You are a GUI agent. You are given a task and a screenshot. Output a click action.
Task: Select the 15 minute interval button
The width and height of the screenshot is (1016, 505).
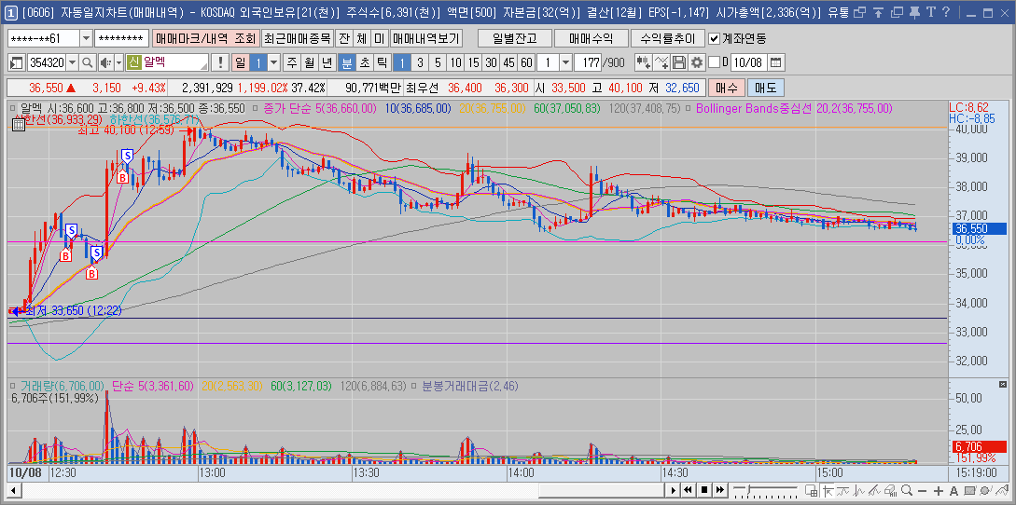[x=474, y=62]
